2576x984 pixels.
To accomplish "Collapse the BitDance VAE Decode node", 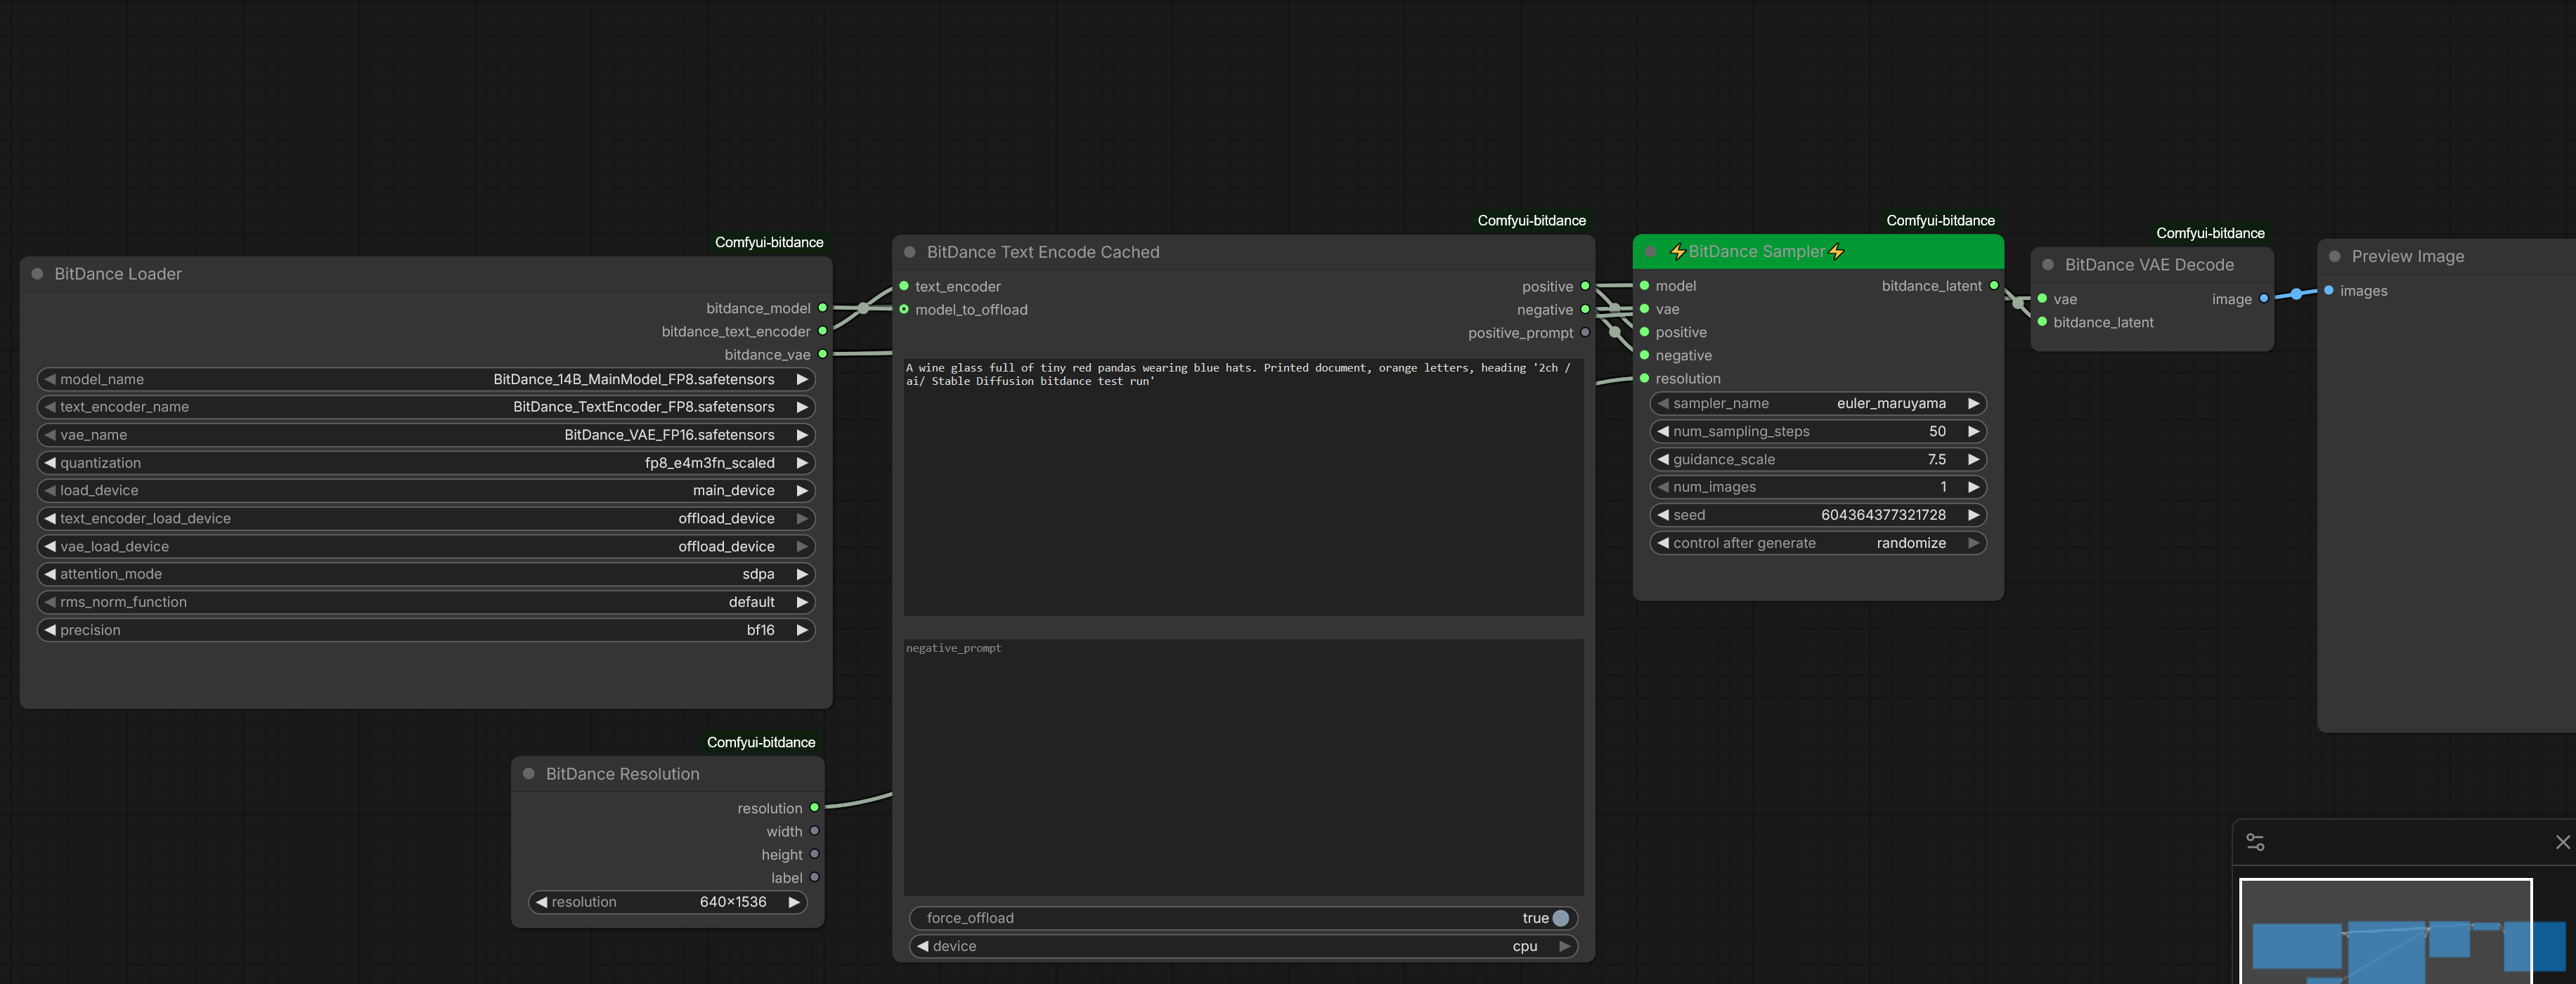I will (2048, 265).
